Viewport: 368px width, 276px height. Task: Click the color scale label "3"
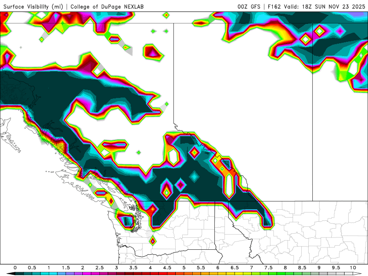pyautogui.click(x=116, y=268)
